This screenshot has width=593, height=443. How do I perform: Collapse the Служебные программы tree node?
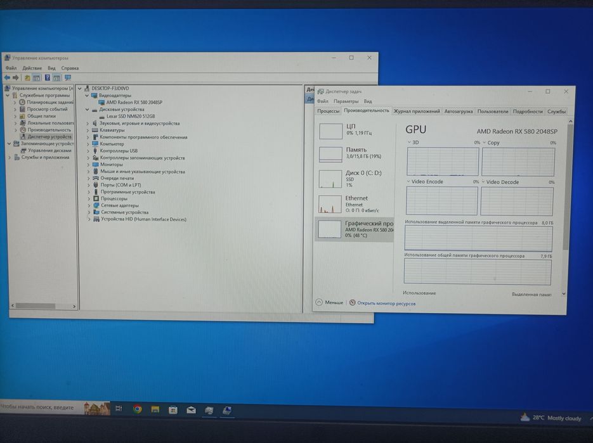coord(8,95)
